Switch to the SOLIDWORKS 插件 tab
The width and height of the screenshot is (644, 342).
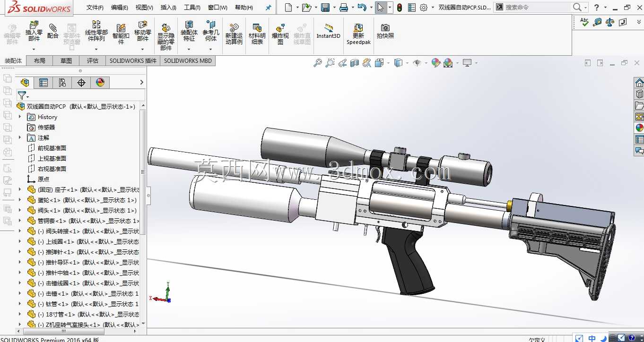(133, 60)
